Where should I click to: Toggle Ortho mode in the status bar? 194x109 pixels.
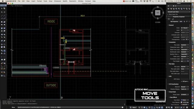147,107
